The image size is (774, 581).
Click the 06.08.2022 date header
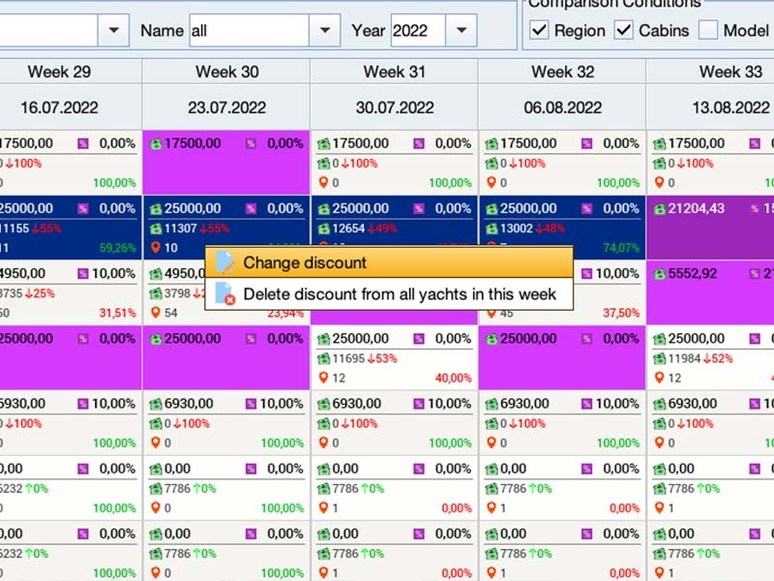pos(562,107)
